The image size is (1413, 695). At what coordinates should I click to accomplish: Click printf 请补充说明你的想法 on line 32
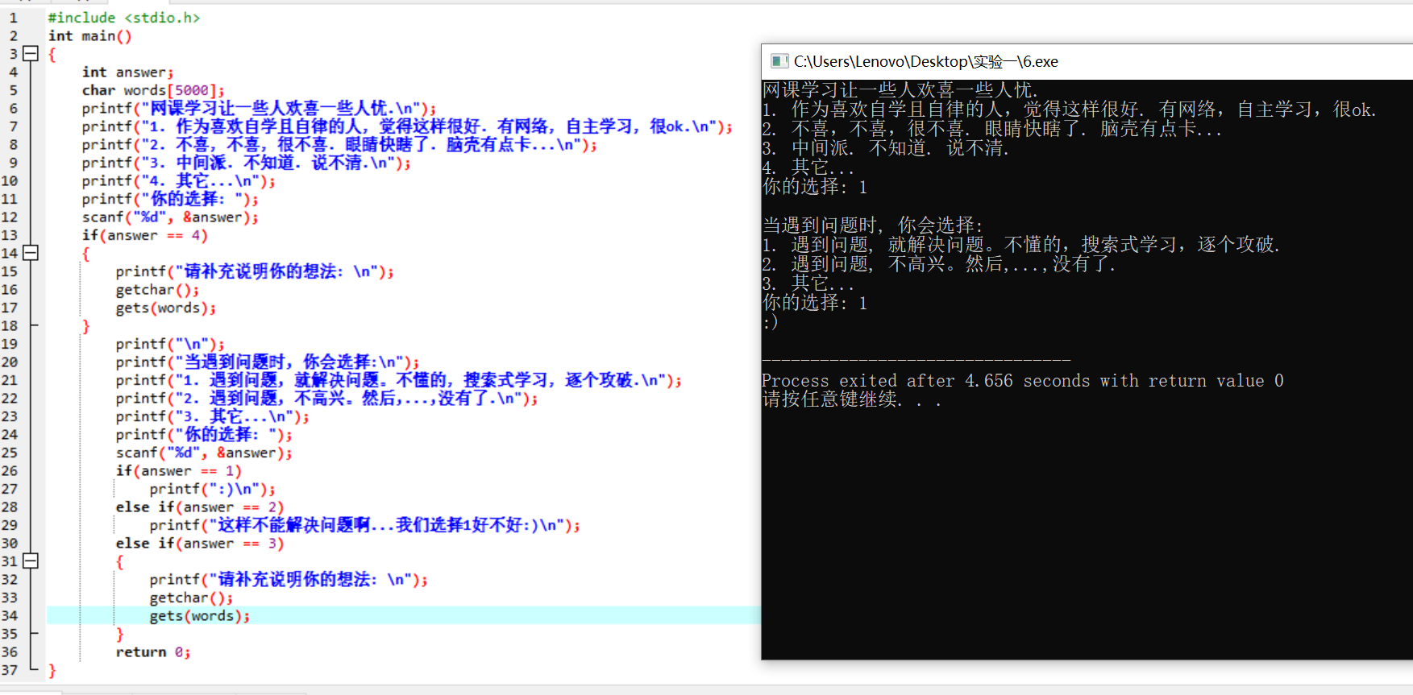289,579
